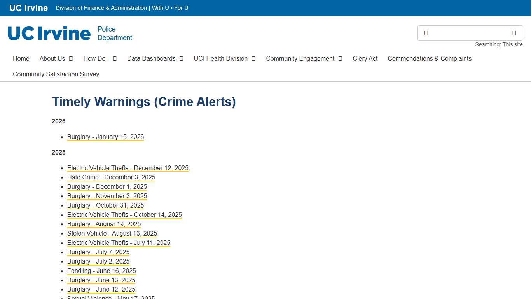Expand the About Us dropdown menu
Viewport: 531px width, 299px height.
pos(56,58)
